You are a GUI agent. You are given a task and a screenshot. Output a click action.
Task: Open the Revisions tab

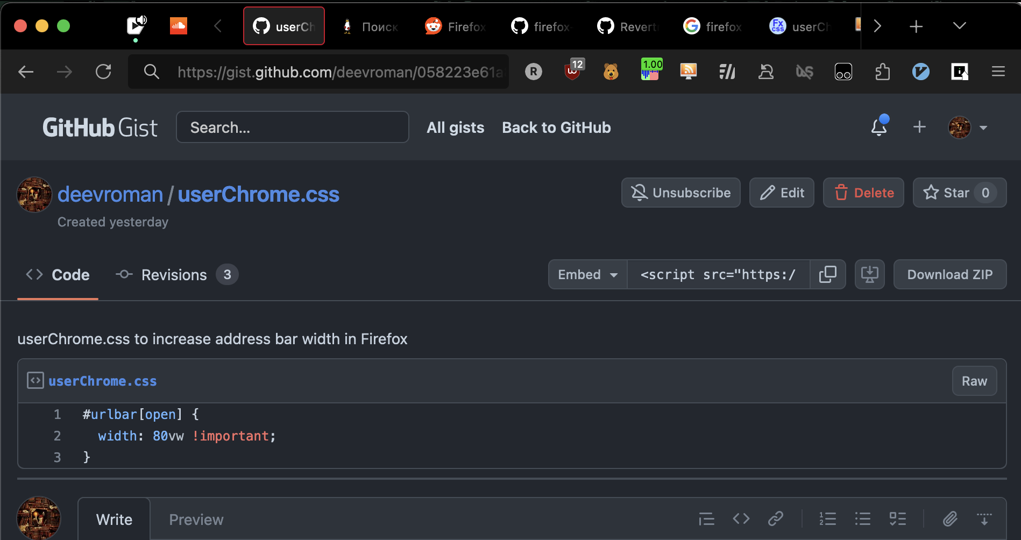[x=176, y=275]
